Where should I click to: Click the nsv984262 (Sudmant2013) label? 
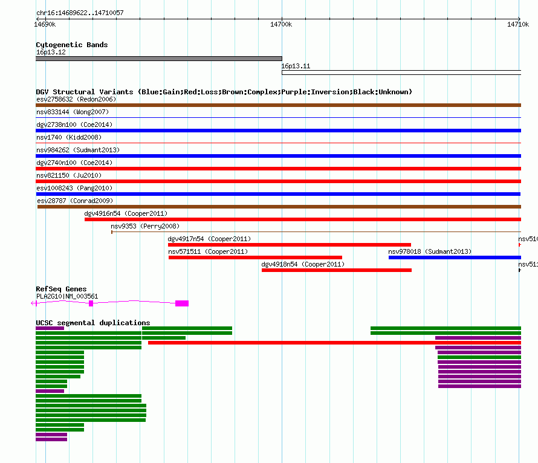(x=78, y=150)
